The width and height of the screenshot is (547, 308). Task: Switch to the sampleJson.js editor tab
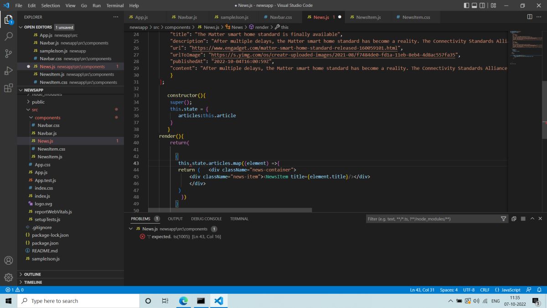click(234, 17)
